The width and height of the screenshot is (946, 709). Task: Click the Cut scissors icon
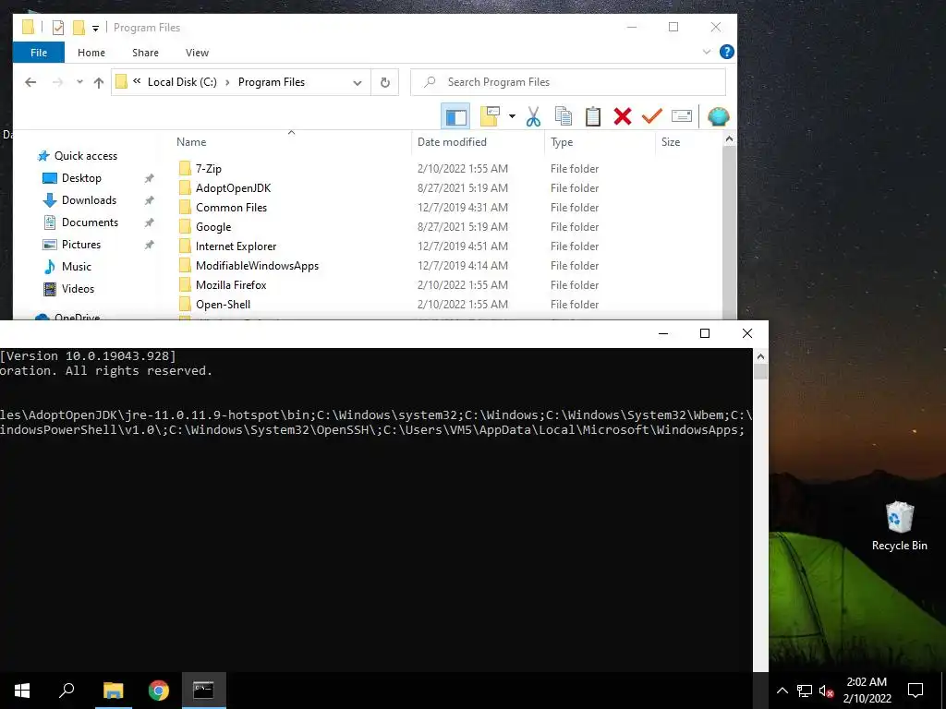pos(533,116)
